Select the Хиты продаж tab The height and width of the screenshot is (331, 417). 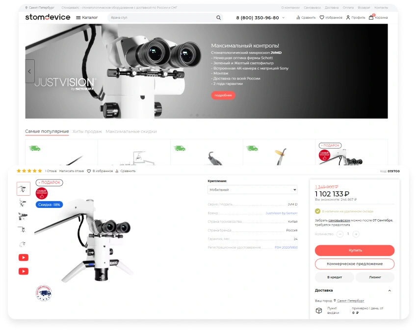tap(87, 131)
